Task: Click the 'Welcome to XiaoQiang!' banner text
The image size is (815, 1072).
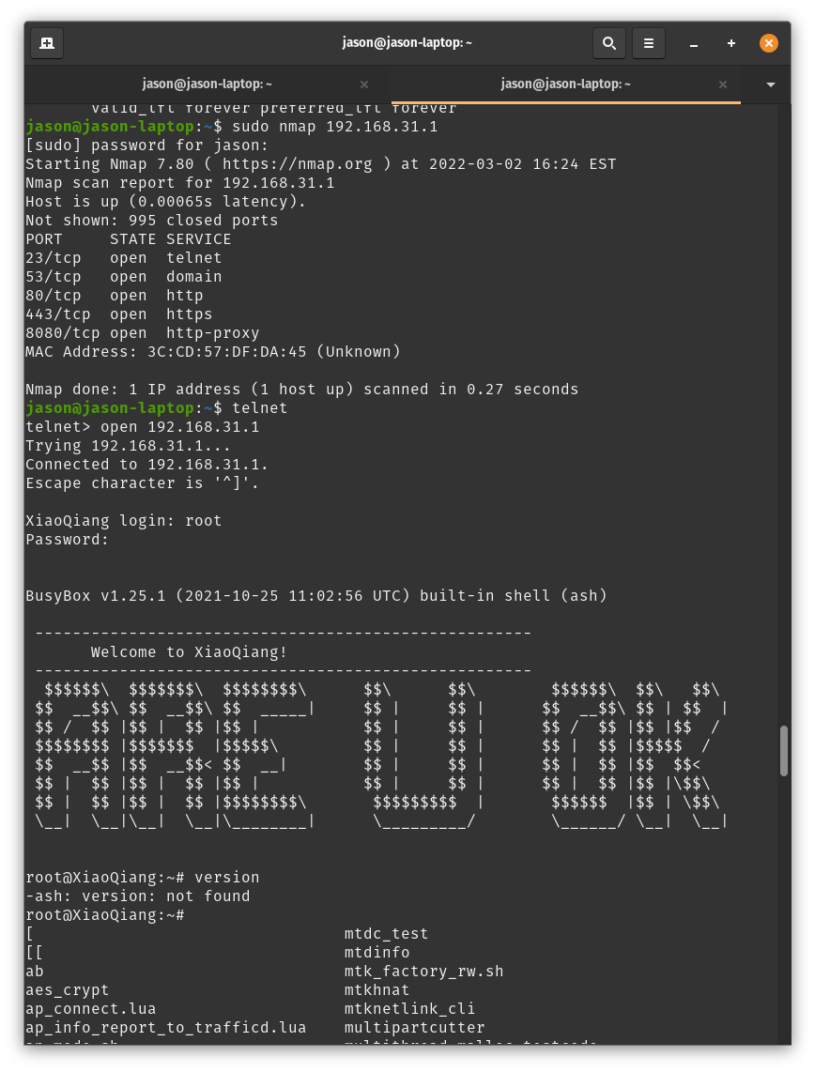Action: pyautogui.click(x=189, y=652)
